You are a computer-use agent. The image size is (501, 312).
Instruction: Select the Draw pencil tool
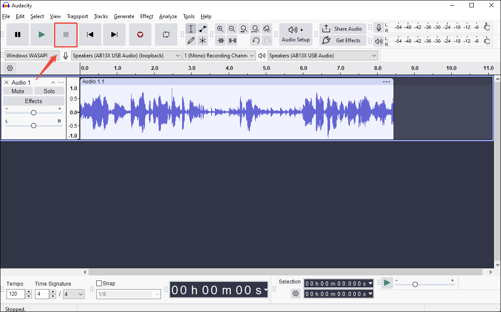[x=191, y=41]
